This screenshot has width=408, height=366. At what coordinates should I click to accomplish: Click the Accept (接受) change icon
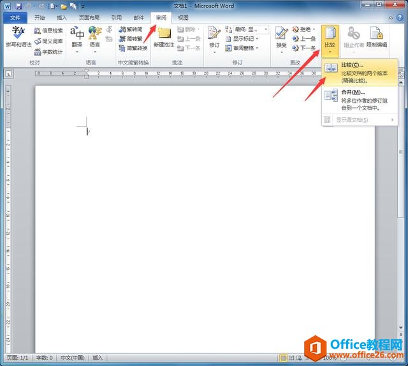pyautogui.click(x=282, y=33)
